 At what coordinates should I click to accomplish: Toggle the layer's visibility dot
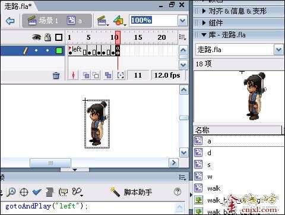click(x=36, y=50)
